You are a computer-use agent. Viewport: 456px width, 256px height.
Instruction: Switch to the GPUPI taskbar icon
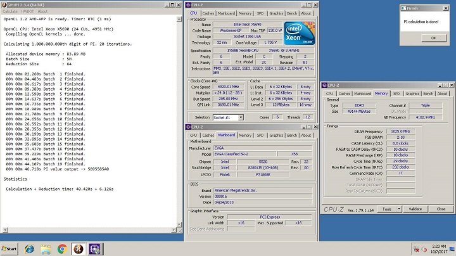pyautogui.click(x=79, y=249)
